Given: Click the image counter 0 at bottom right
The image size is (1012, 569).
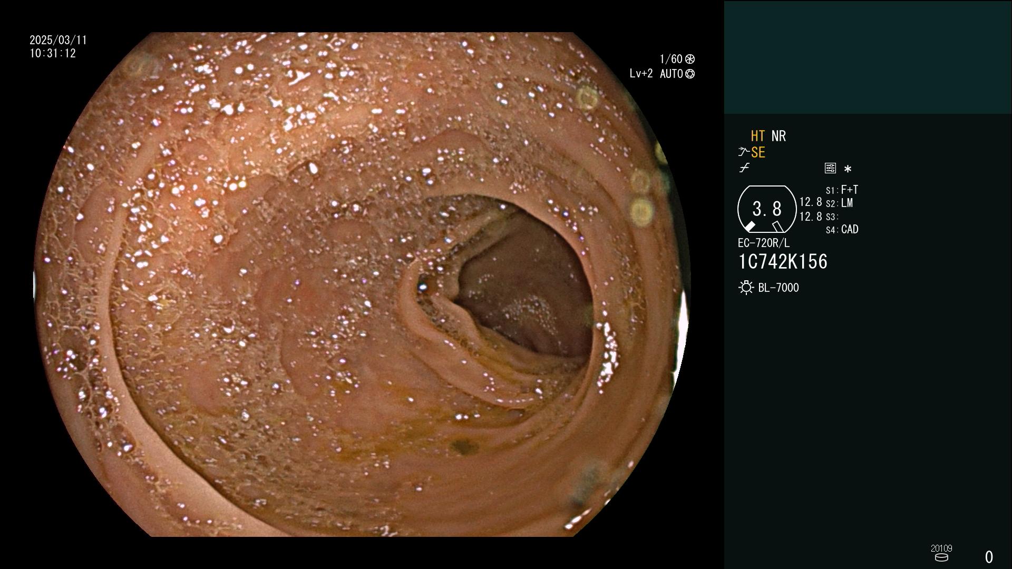Looking at the screenshot, I should [989, 557].
